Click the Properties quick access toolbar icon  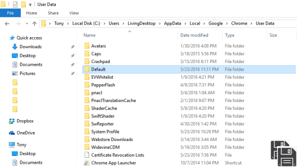[15, 4]
